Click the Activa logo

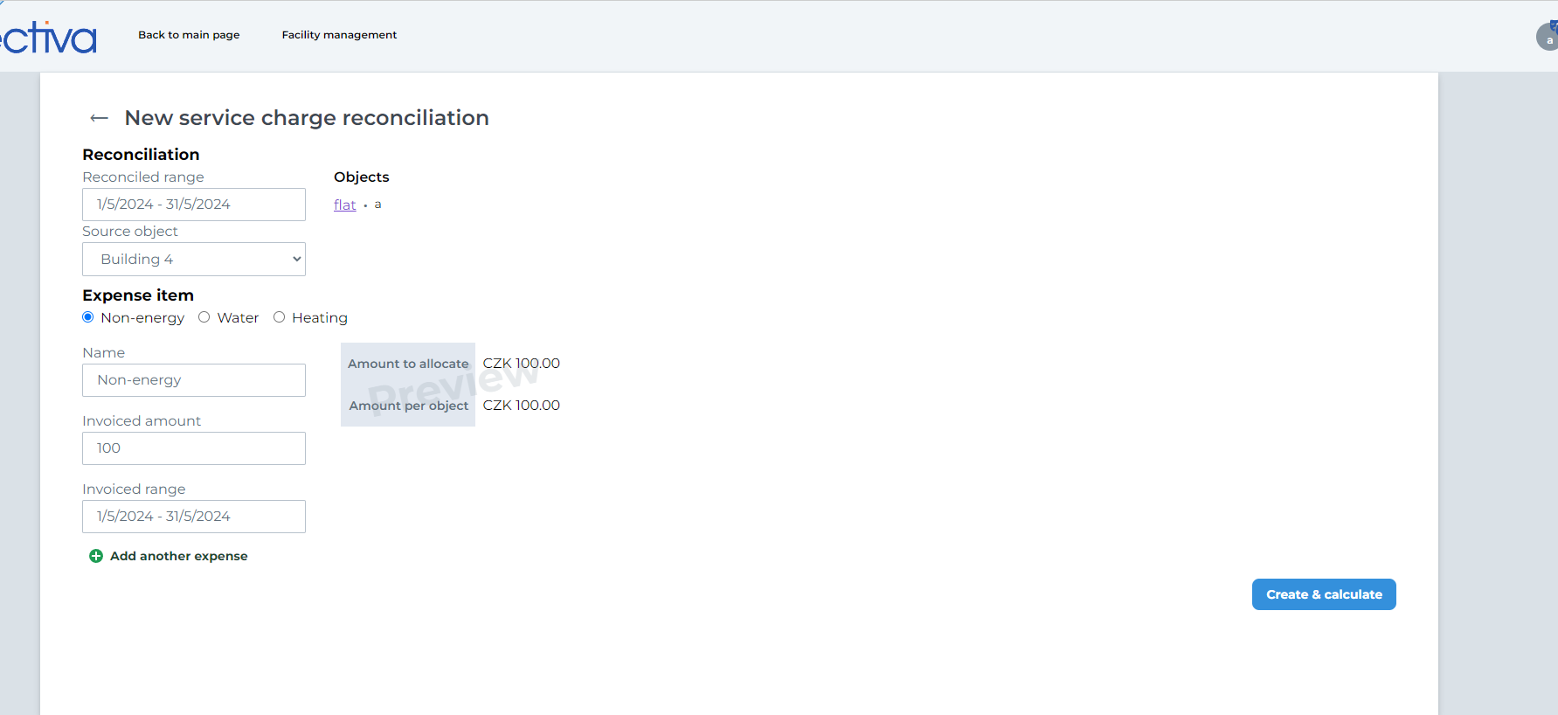49,37
